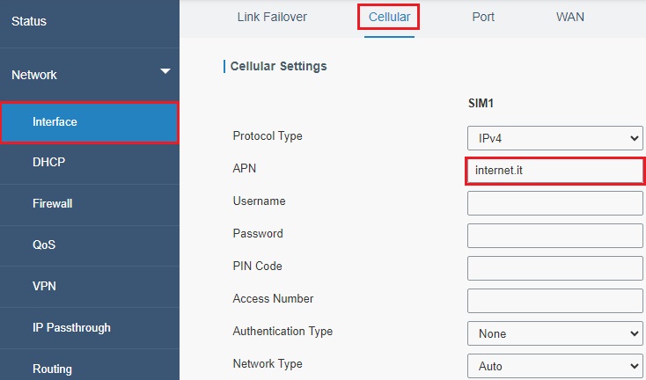Open the Protocol Type dropdown
Screen dimensions: 646x380
555,138
